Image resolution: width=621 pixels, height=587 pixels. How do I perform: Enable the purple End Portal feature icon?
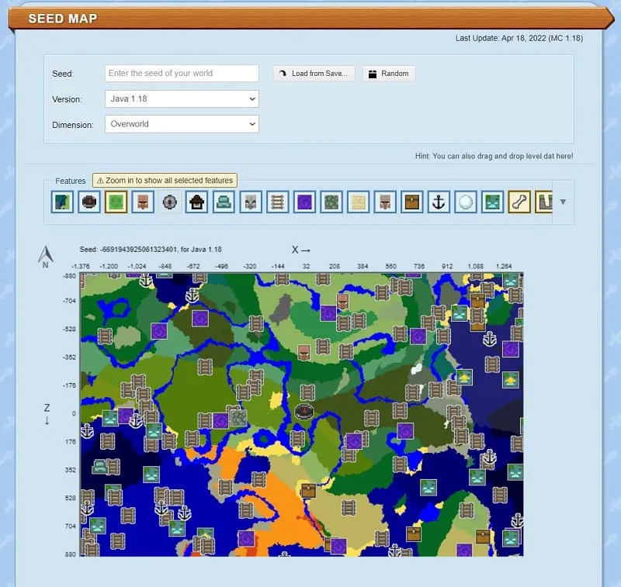[304, 202]
